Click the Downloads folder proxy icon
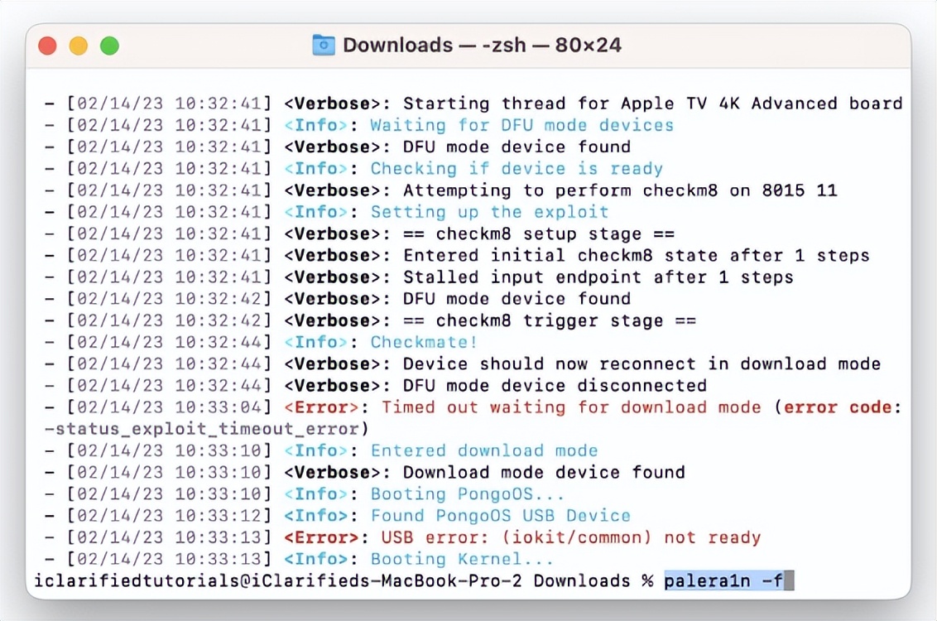This screenshot has width=937, height=621. (x=323, y=45)
